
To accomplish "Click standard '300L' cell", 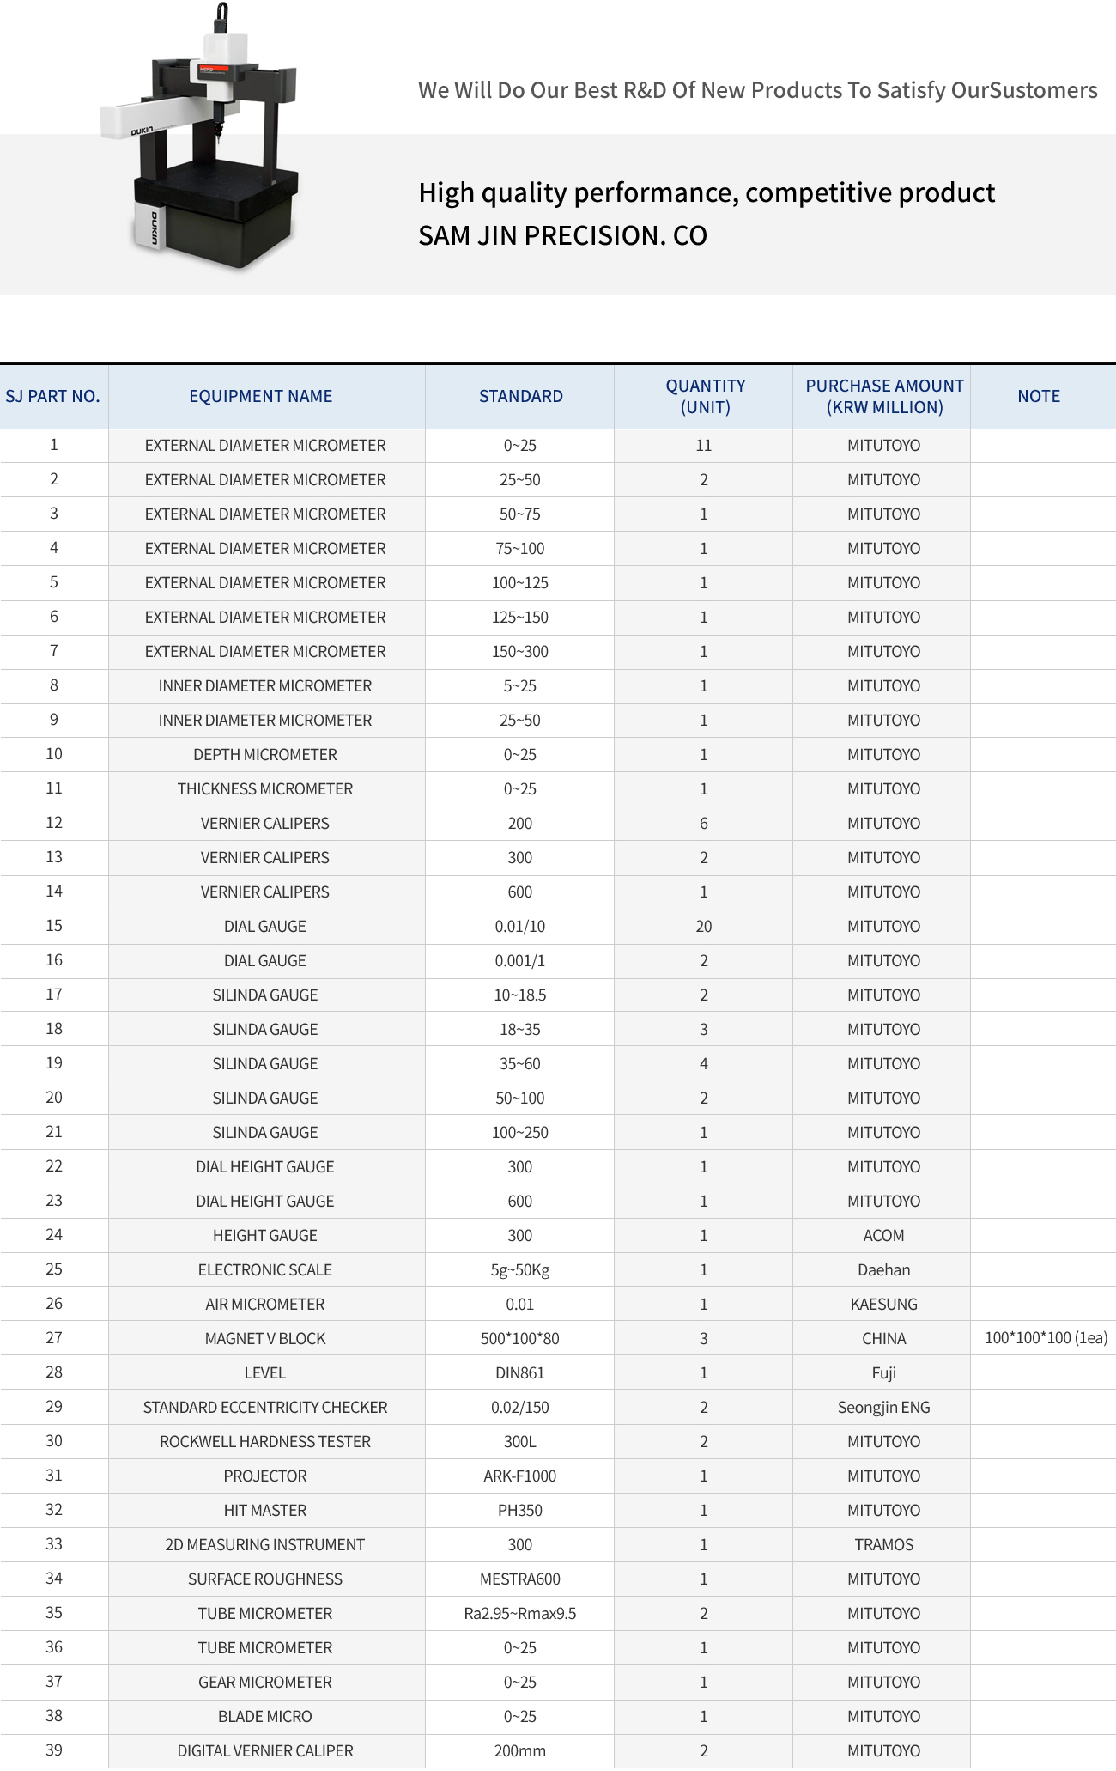I will pyautogui.click(x=520, y=1441).
